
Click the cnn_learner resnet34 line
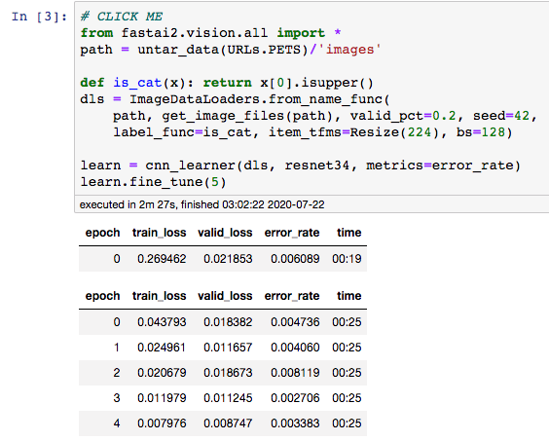pyautogui.click(x=301, y=165)
